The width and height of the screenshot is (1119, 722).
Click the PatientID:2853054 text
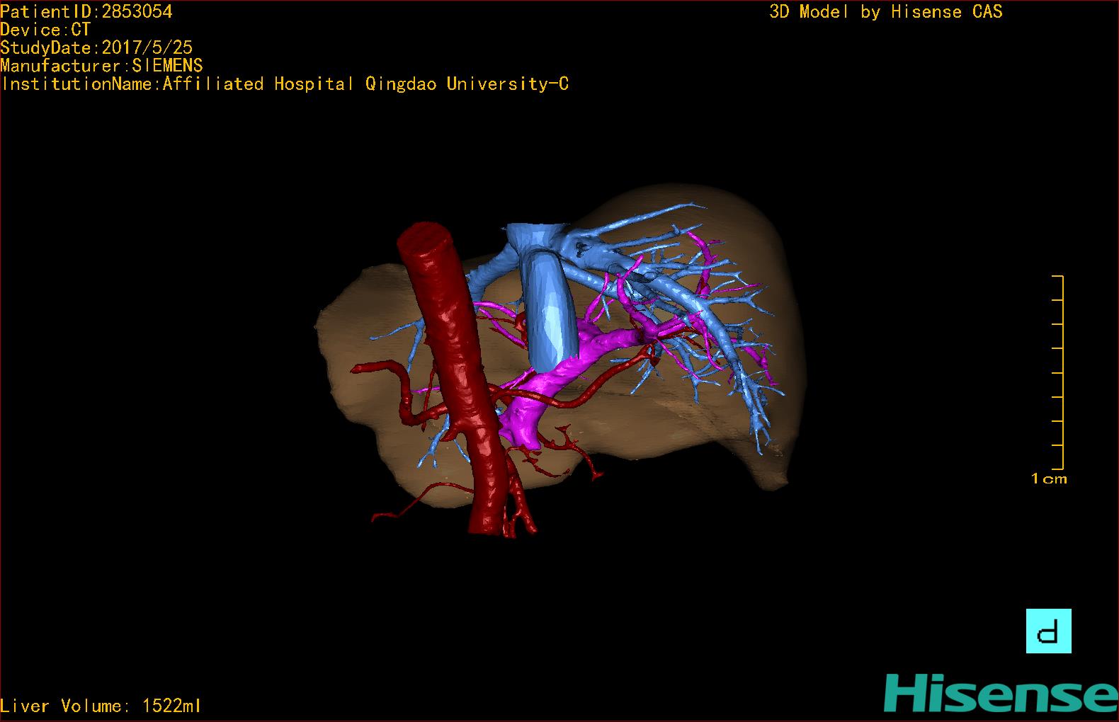(x=86, y=11)
